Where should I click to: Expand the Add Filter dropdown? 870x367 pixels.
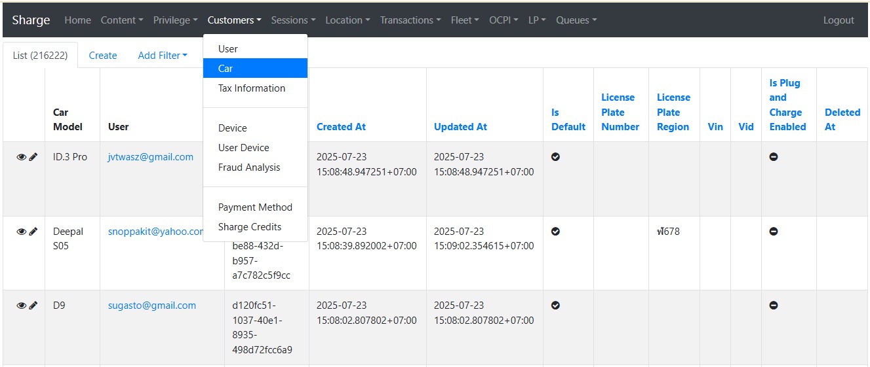(x=162, y=56)
